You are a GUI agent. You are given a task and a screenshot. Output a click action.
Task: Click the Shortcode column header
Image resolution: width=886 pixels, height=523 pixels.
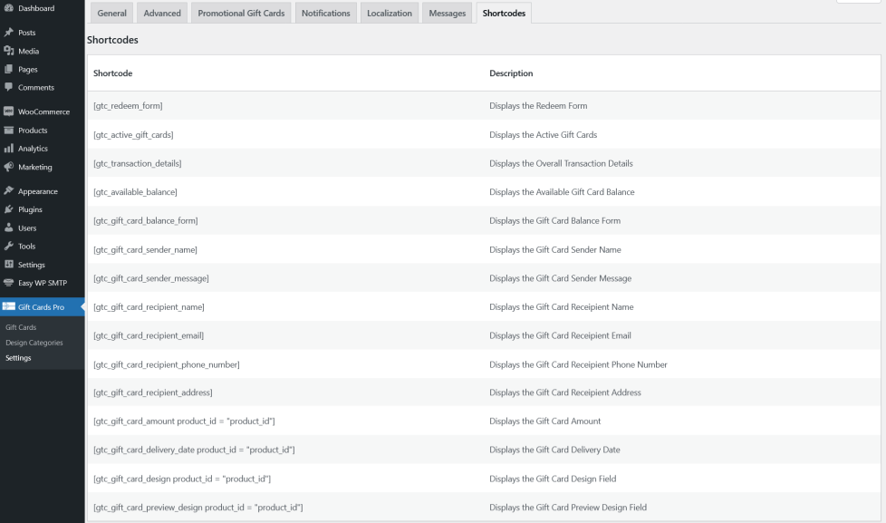pyautogui.click(x=113, y=73)
